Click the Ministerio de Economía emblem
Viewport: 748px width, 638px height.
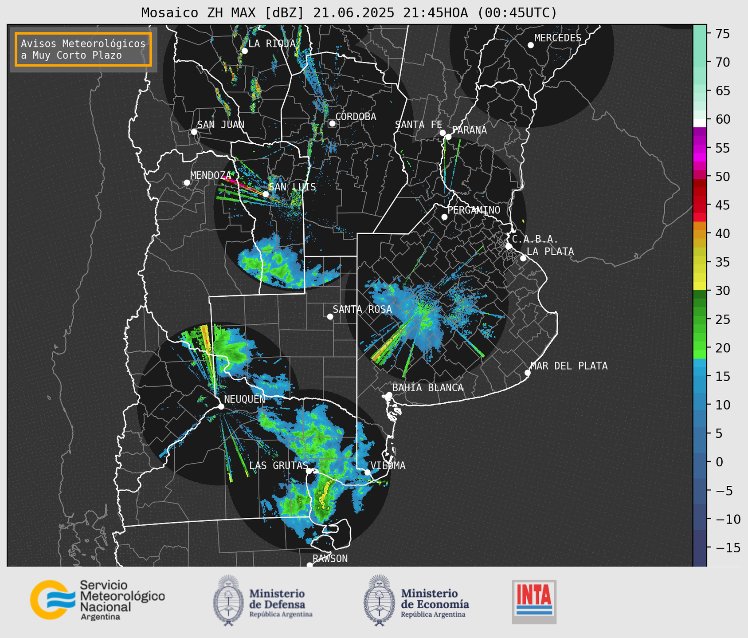click(x=379, y=600)
